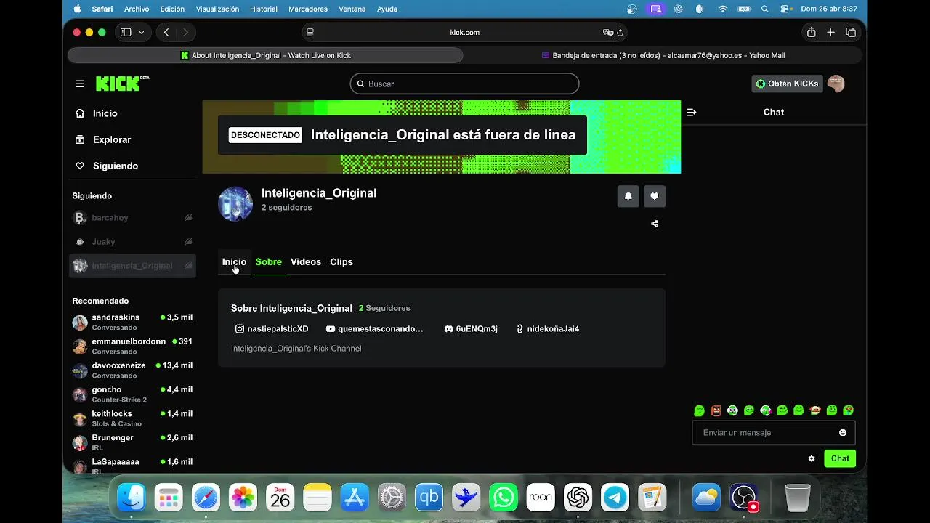Toggle the Safari sidebar
Screen dimensions: 930x523
click(126, 33)
